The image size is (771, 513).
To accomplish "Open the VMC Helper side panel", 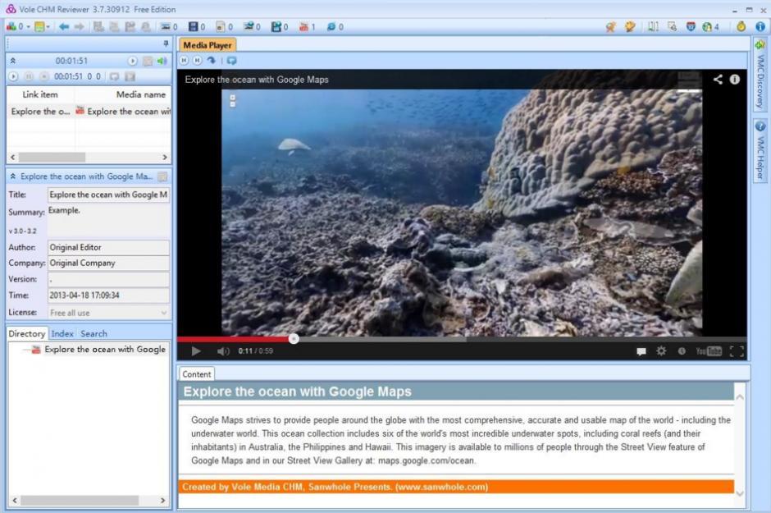I will [x=760, y=150].
